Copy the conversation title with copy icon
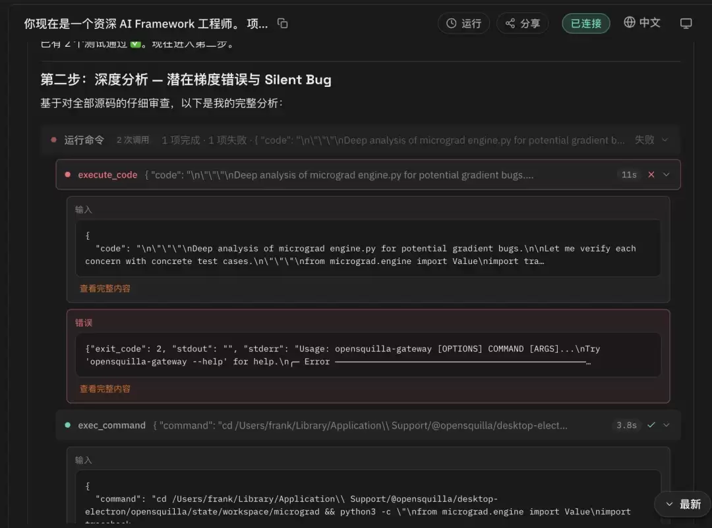Viewport: 712px width, 528px height. [x=282, y=23]
